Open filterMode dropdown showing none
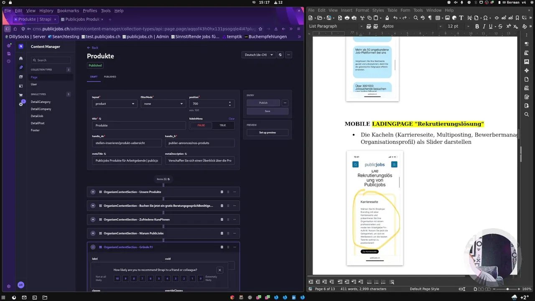 click(163, 104)
